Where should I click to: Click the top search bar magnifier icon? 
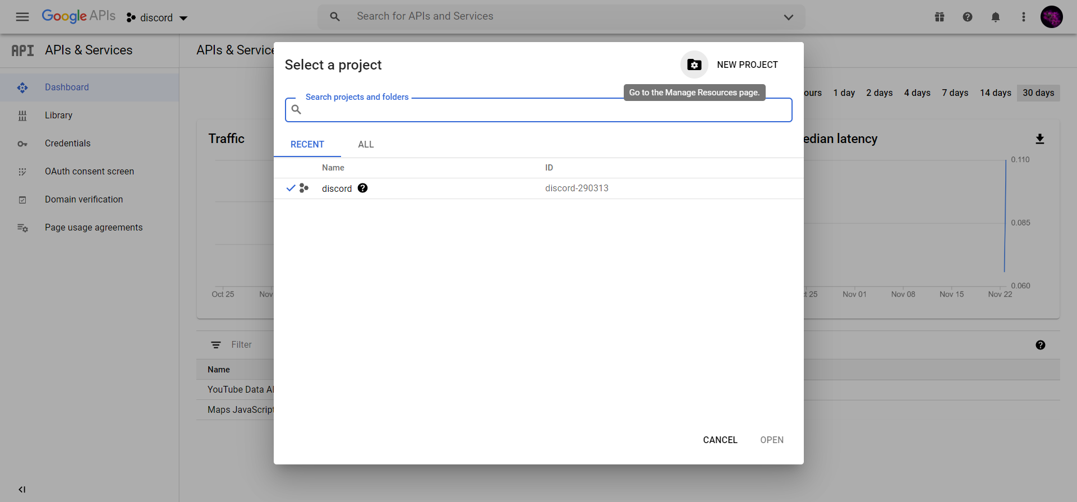pyautogui.click(x=335, y=17)
